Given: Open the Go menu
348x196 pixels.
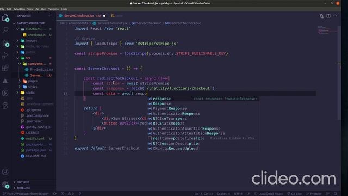Looking at the screenshot, I should click(x=38, y=9).
